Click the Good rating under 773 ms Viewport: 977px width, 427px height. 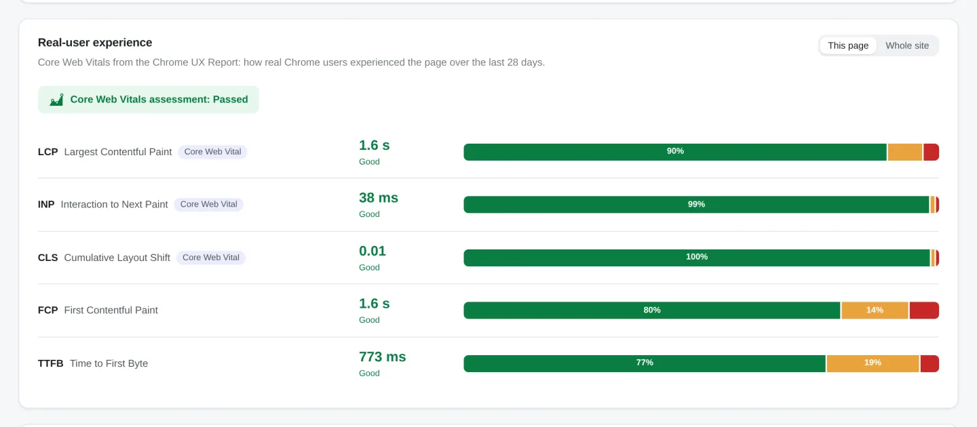pyautogui.click(x=369, y=373)
